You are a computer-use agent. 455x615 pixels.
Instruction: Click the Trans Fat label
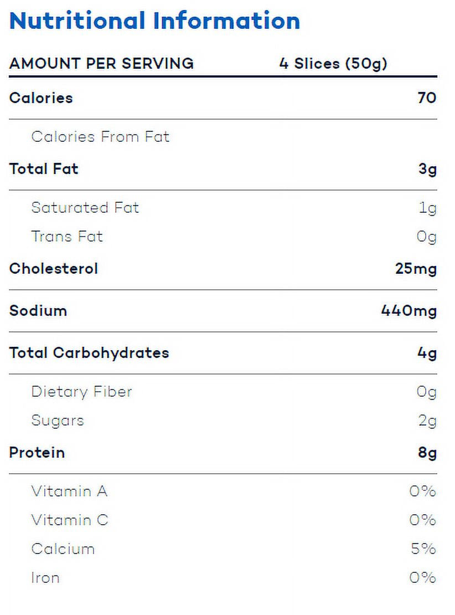67,237
